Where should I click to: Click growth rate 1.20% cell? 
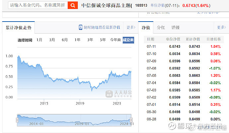[215, 76]
